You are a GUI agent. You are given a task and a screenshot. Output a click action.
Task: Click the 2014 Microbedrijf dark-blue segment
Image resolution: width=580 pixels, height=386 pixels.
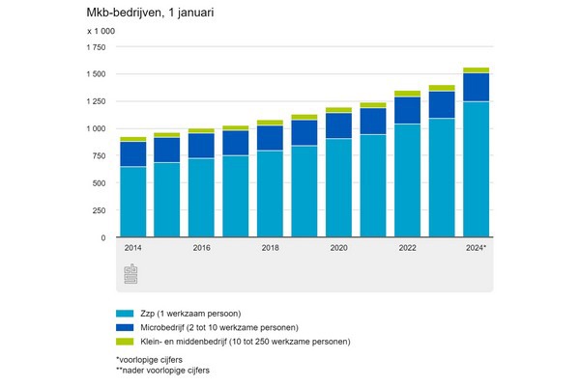(x=132, y=154)
